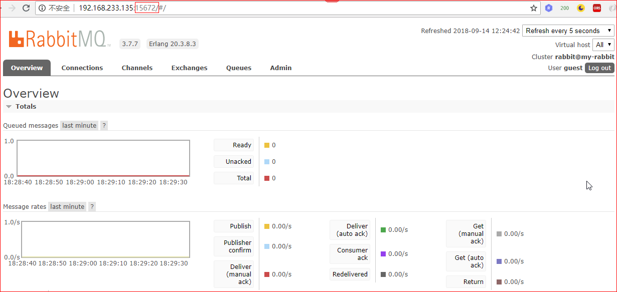Click the light blue Unacked color swatch
This screenshot has height=292, width=617.
267,162
